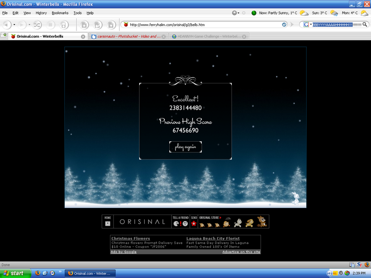Click the star bookmark toolbar button
Screen dimensions: 371x278
point(84,25)
